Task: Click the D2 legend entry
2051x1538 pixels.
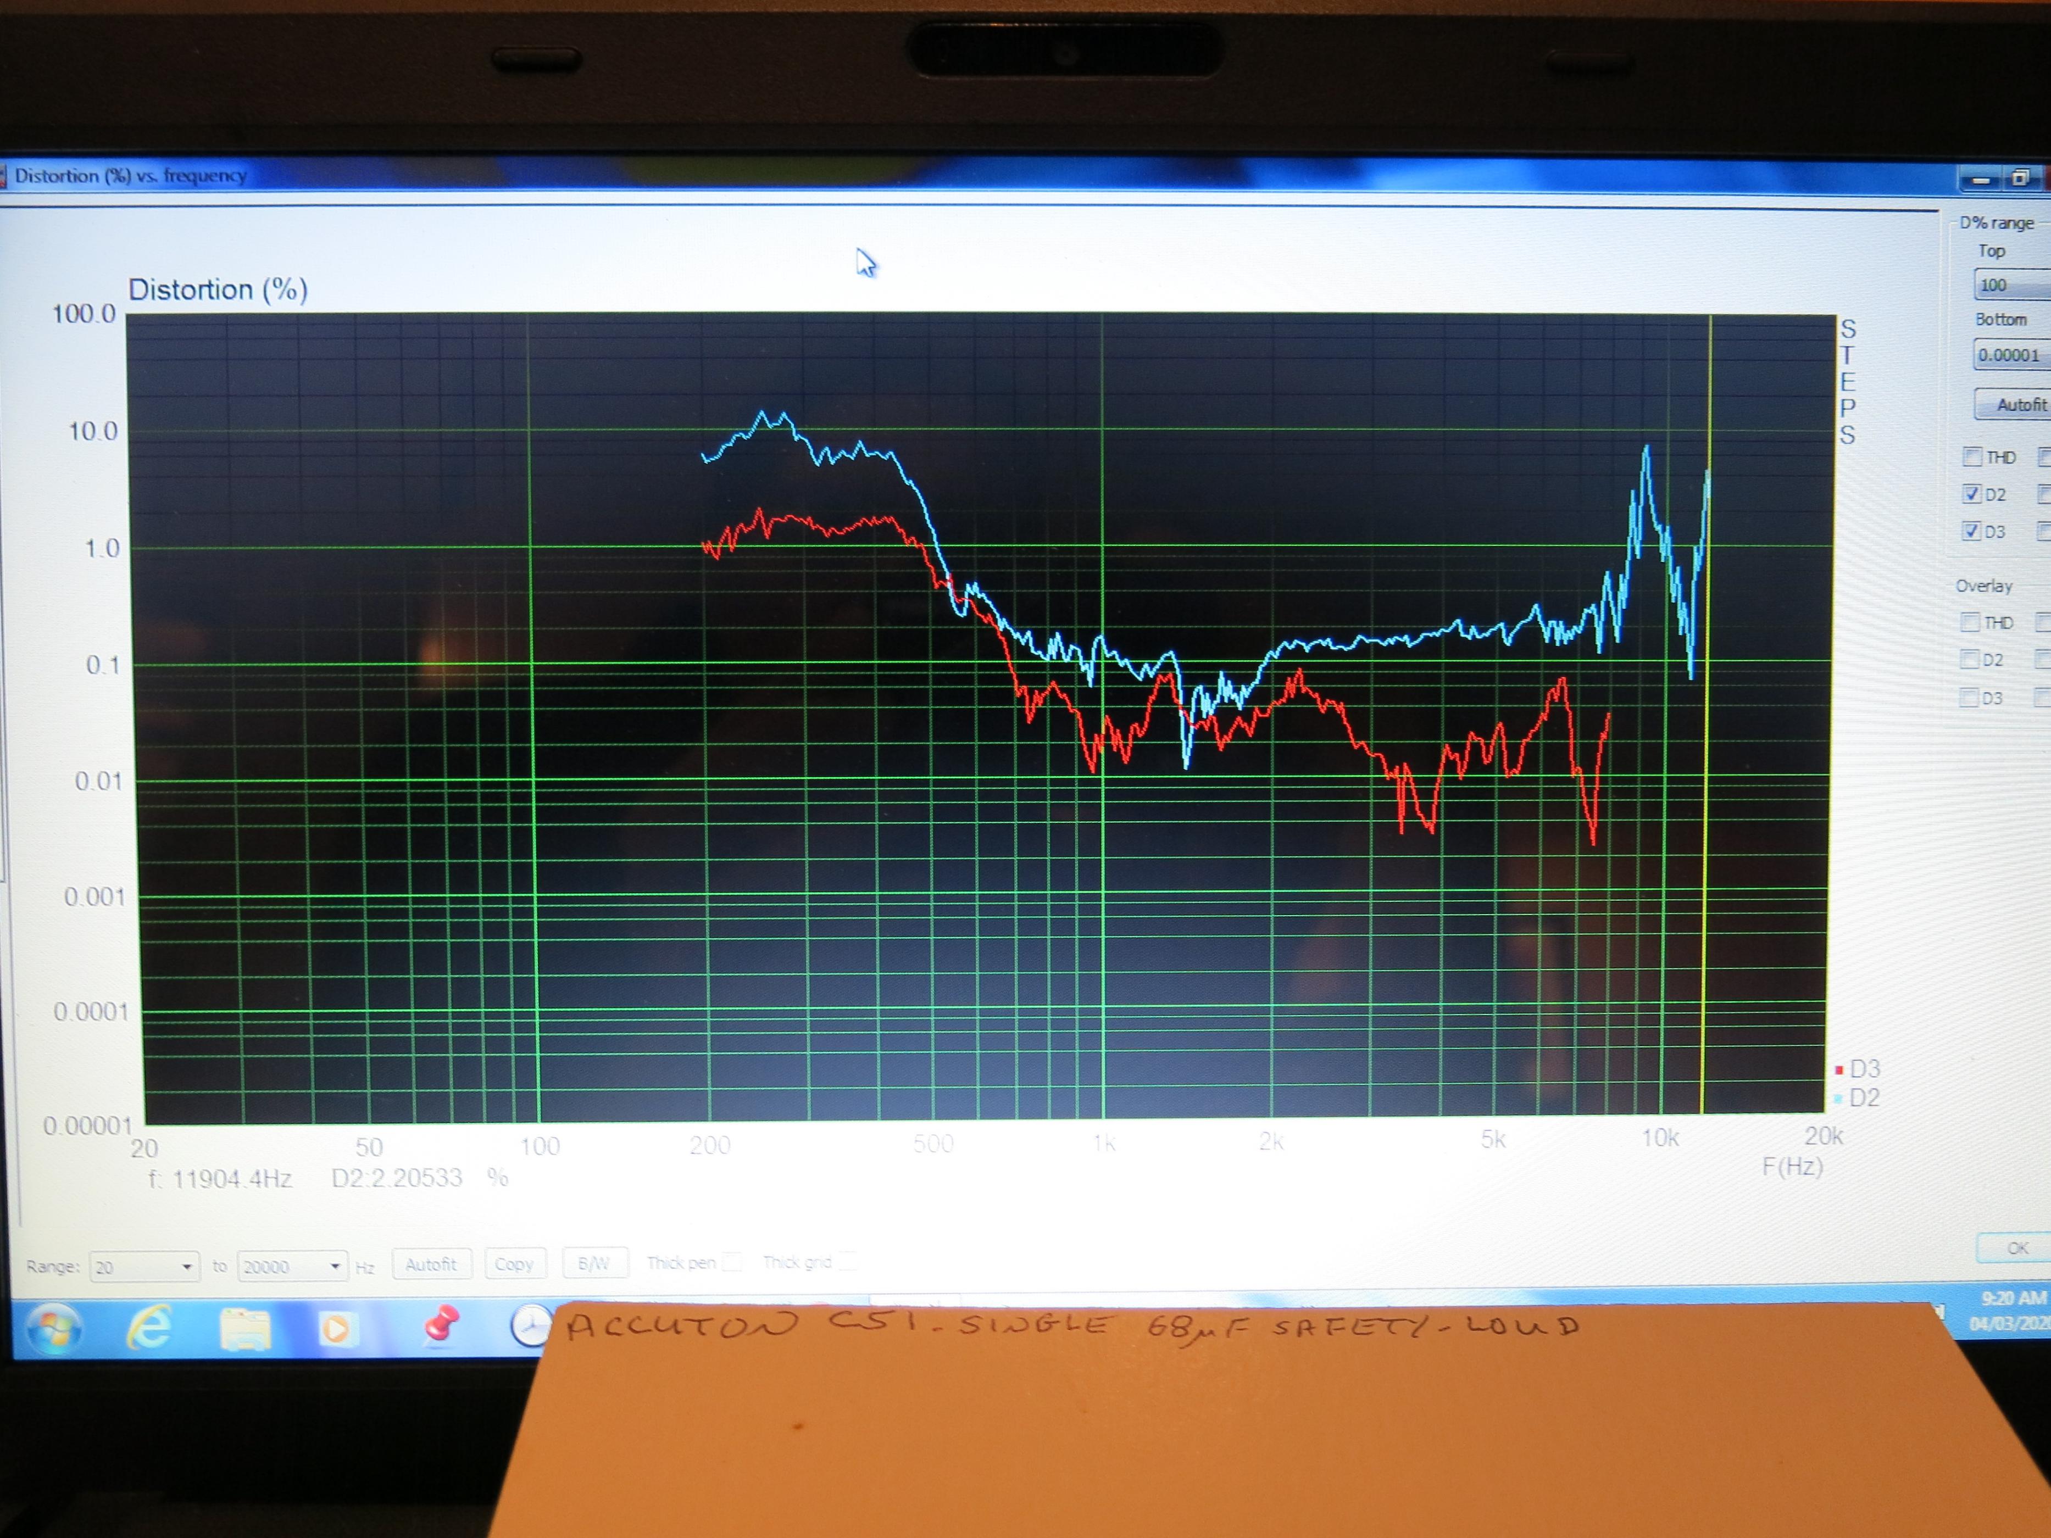Action: click(x=1857, y=1097)
